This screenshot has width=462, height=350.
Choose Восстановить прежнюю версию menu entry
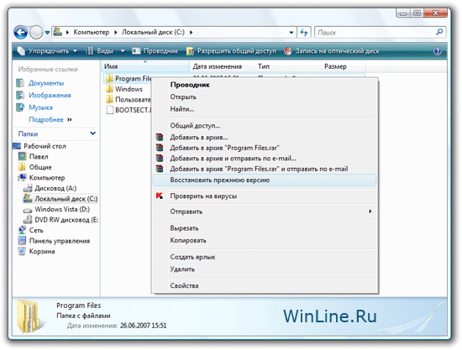pos(265,180)
